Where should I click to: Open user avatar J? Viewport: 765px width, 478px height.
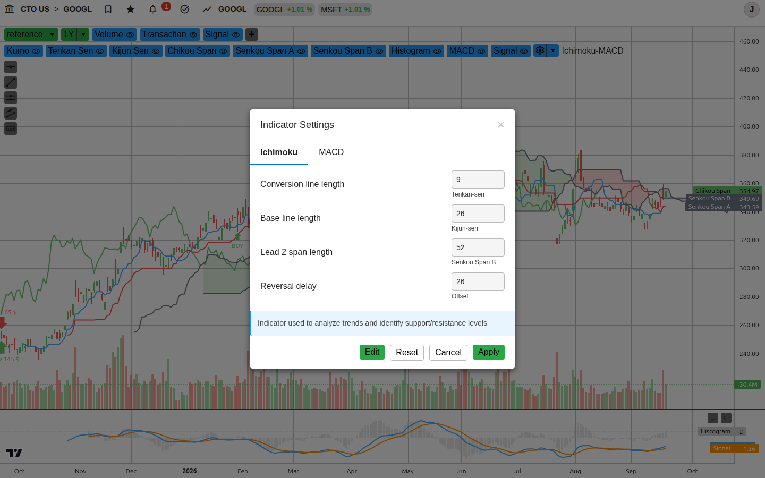pyautogui.click(x=751, y=10)
